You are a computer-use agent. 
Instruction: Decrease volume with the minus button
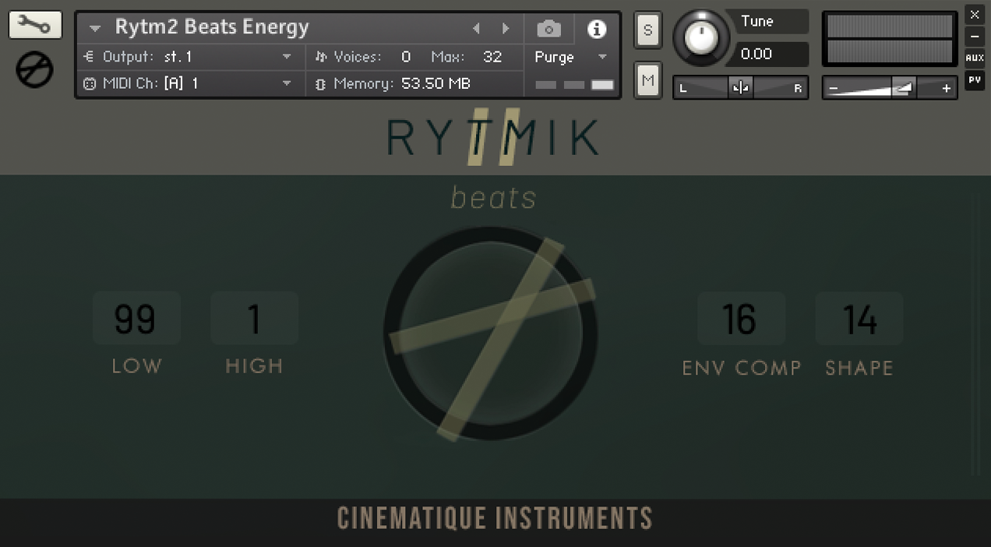click(x=833, y=89)
